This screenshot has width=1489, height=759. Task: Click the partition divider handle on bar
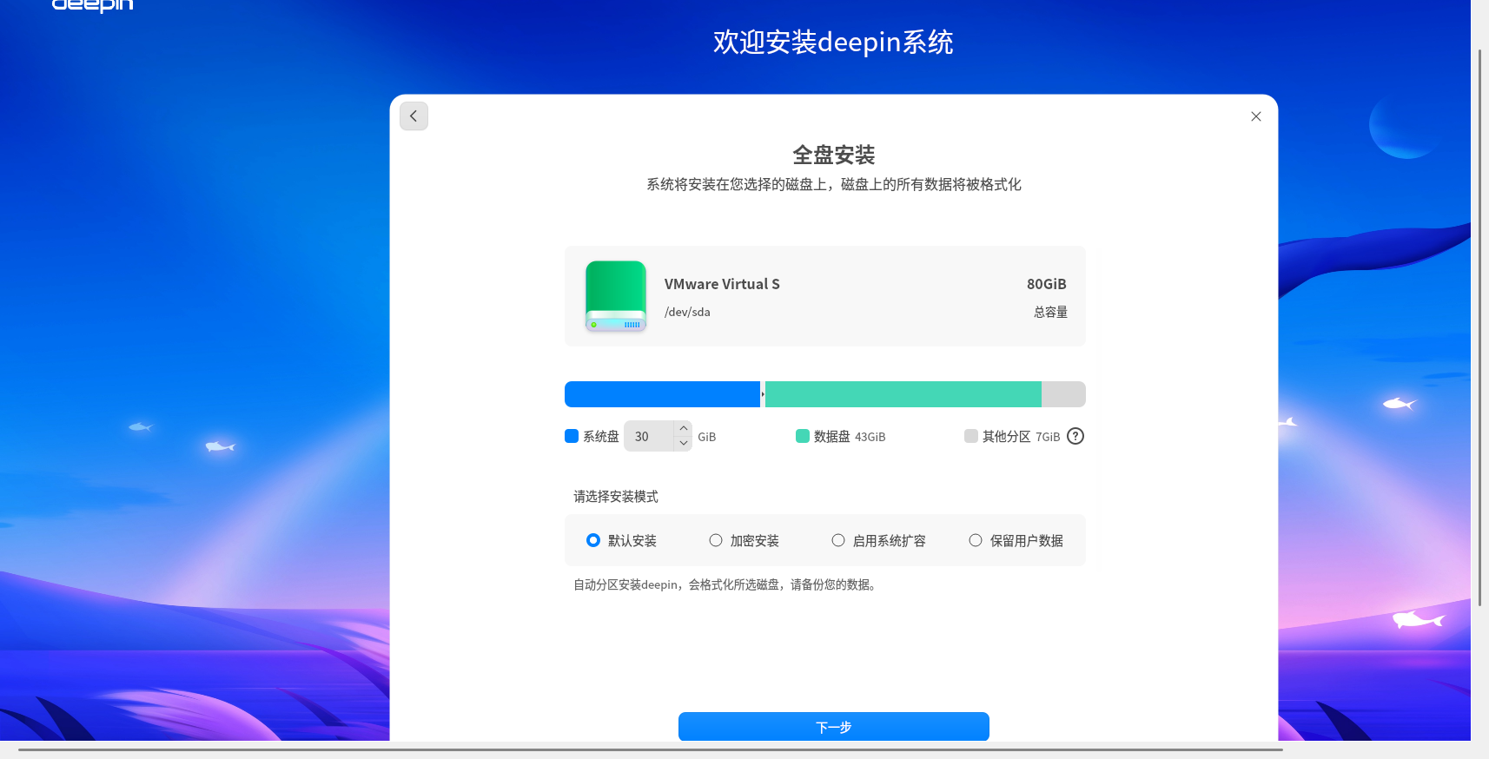tap(763, 394)
